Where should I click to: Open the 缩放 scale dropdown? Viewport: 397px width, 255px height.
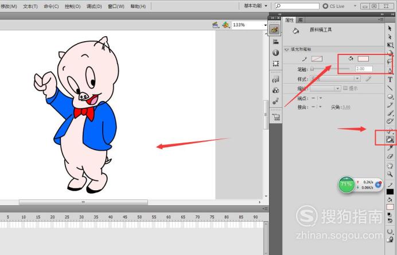(x=325, y=88)
